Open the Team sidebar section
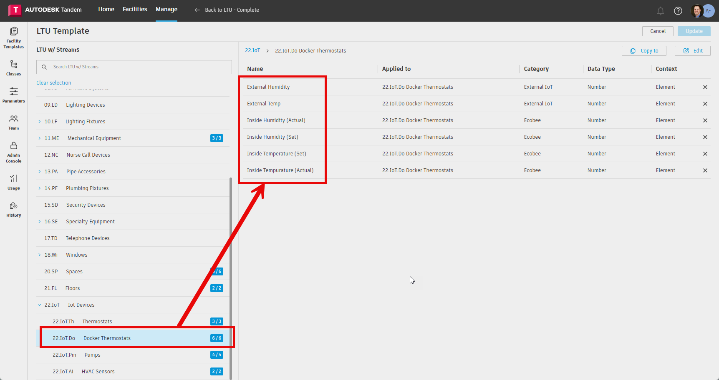Viewport: 719px width, 380px height. point(14,122)
